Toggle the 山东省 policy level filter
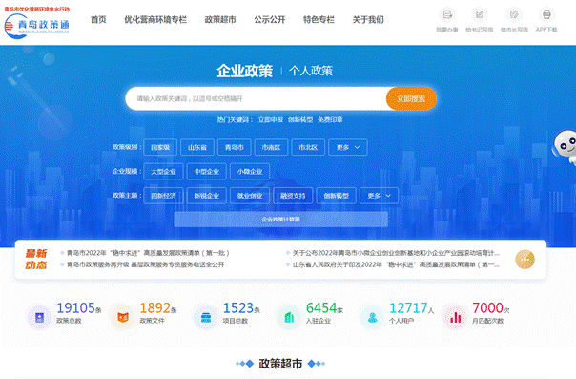 (197, 147)
